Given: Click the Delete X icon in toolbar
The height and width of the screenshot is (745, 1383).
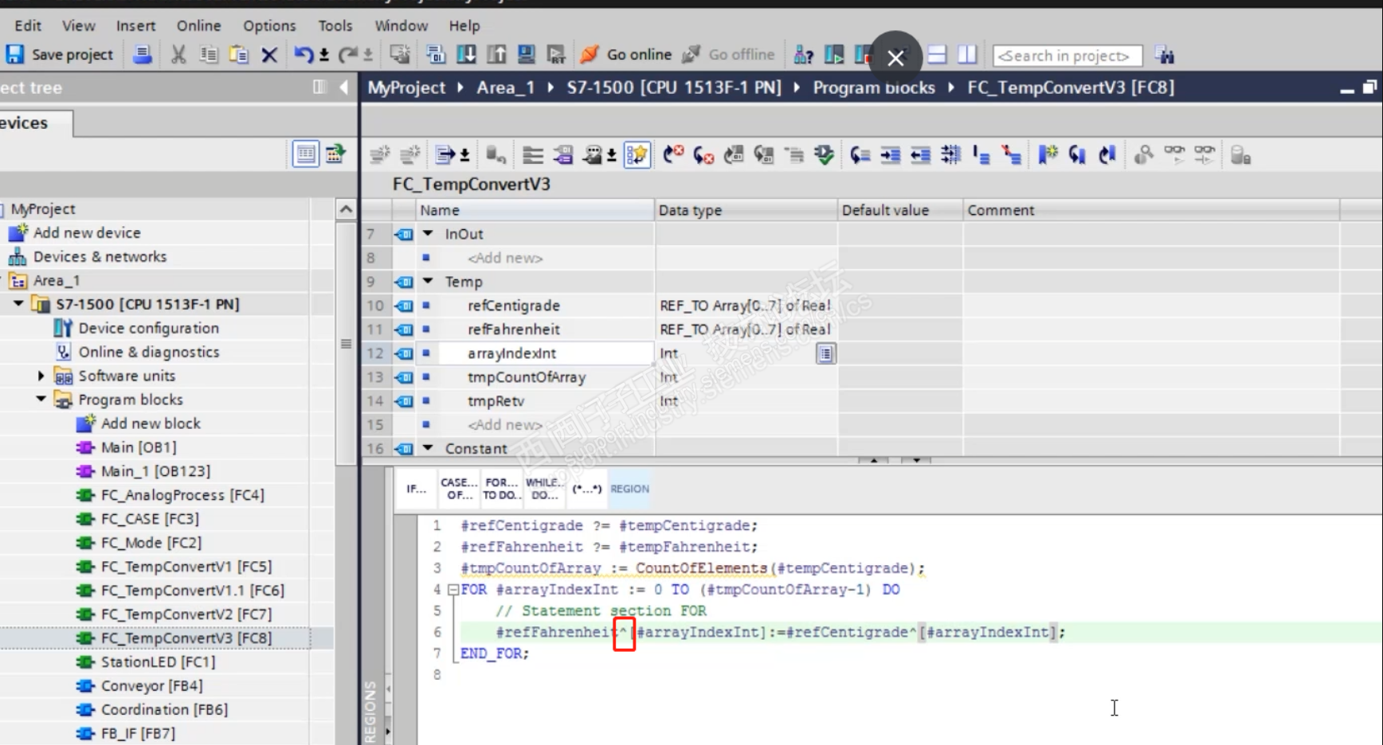Looking at the screenshot, I should coord(269,55).
